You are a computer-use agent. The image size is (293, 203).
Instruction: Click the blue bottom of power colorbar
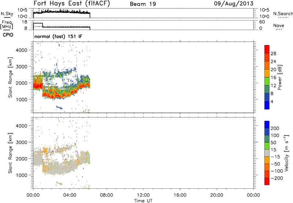coord(267,105)
